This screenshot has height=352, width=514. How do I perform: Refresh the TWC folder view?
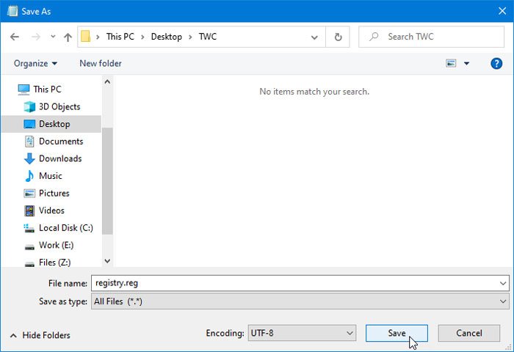pyautogui.click(x=338, y=37)
